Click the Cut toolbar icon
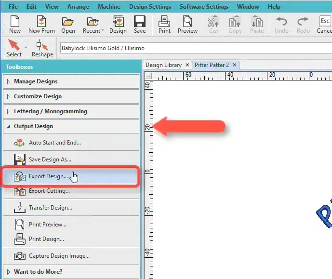This screenshot has width=332, height=279. click(213, 25)
